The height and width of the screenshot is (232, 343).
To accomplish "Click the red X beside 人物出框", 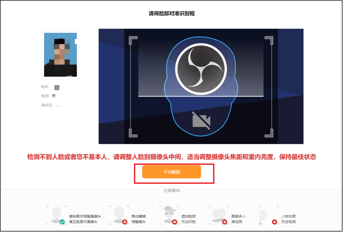I will [275, 222].
